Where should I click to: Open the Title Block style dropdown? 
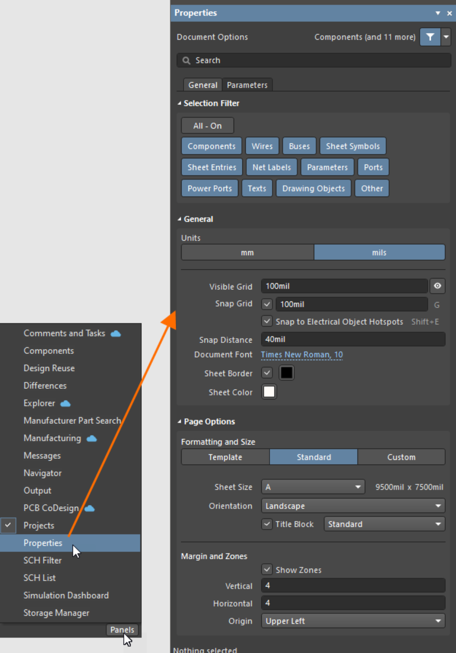(x=385, y=524)
